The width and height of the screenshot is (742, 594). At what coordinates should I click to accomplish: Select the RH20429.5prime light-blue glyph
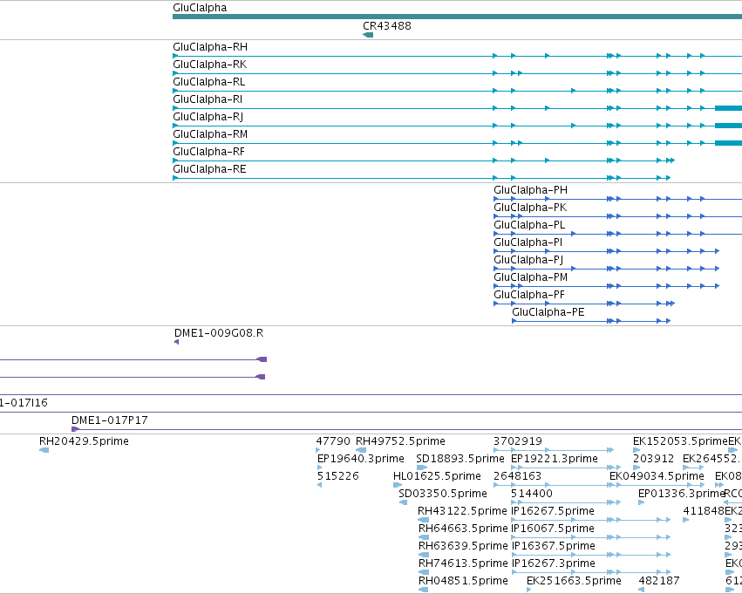(44, 450)
